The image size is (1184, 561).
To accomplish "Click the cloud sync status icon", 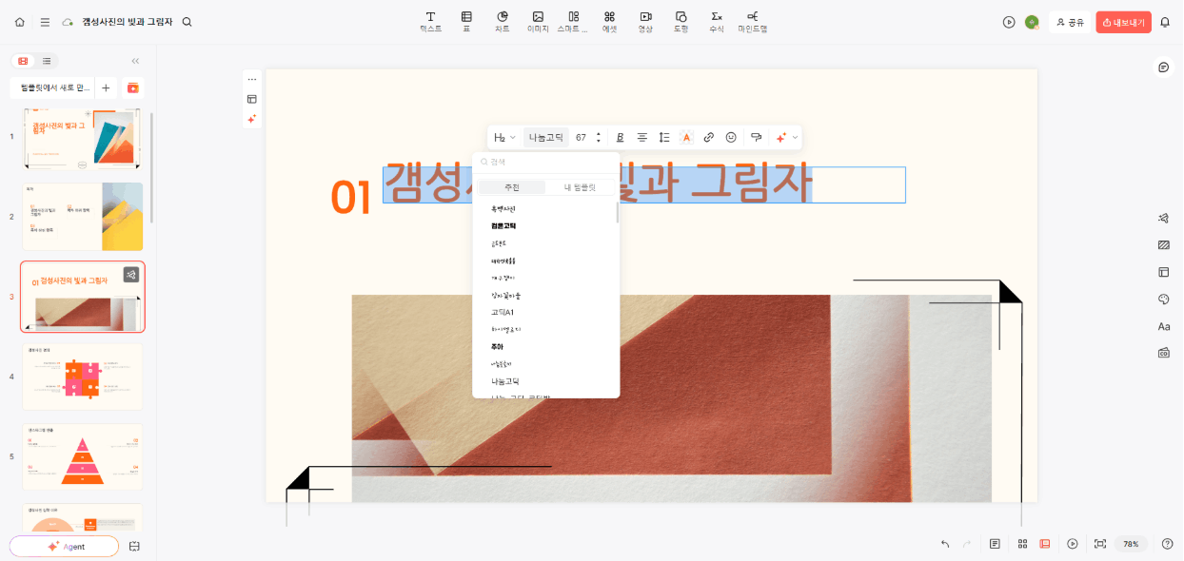I will click(68, 22).
